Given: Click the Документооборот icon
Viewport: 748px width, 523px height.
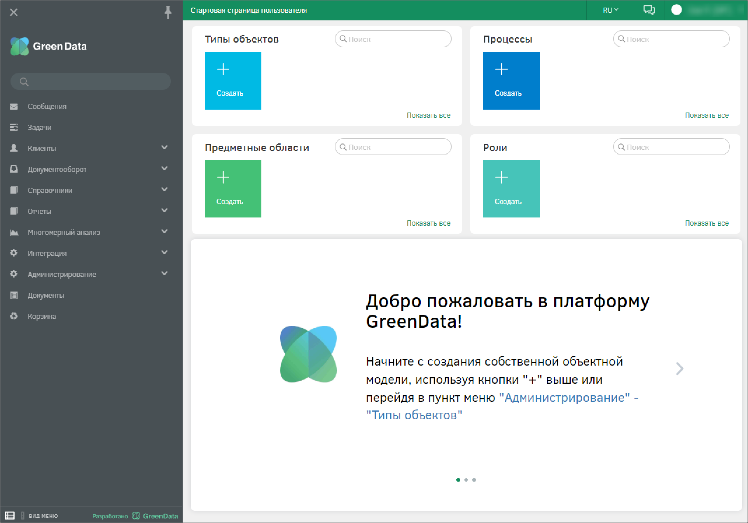Looking at the screenshot, I should (14, 169).
